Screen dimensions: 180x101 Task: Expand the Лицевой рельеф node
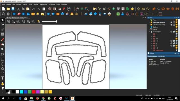[x=149, y=22]
